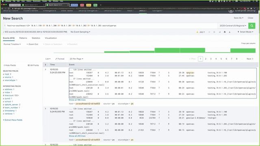Close the search using the Close button
The height and width of the screenshot is (146, 260).
click(x=250, y=18)
